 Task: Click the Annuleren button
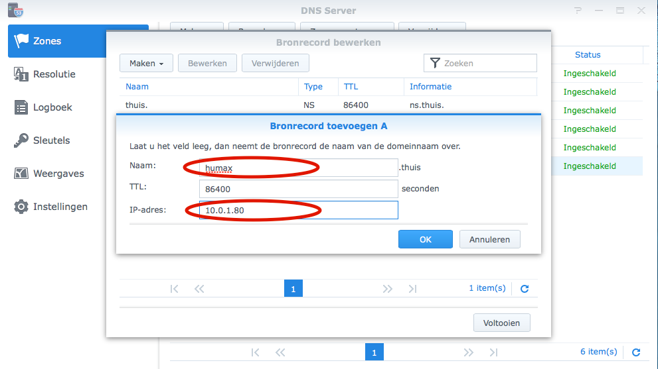coord(490,239)
